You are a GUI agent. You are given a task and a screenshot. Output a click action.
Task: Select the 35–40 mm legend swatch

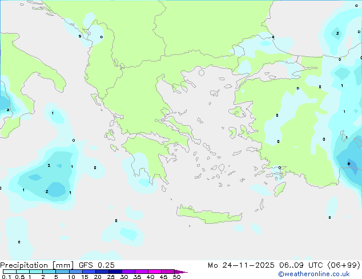click(x=141, y=272)
